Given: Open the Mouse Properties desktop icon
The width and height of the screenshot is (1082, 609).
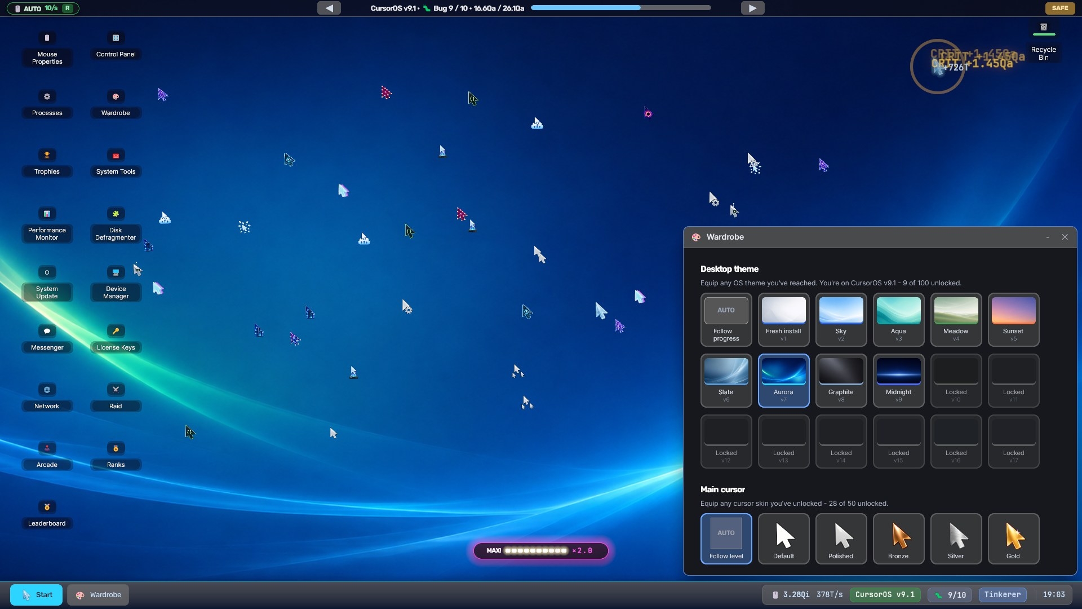Looking at the screenshot, I should coord(47,49).
